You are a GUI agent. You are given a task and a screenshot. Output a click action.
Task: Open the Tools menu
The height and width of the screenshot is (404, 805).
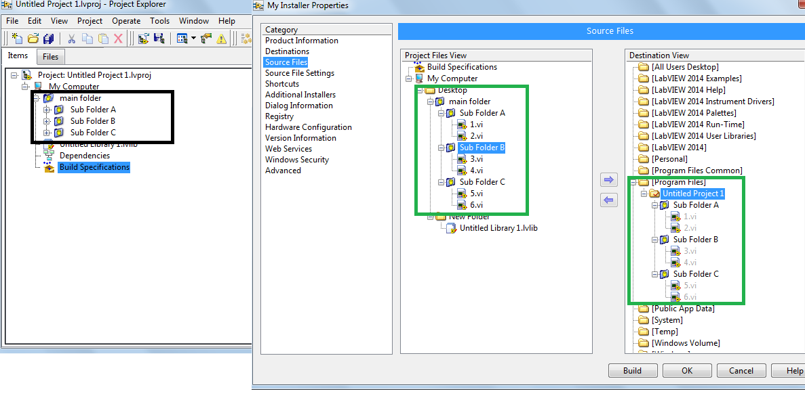click(x=159, y=21)
